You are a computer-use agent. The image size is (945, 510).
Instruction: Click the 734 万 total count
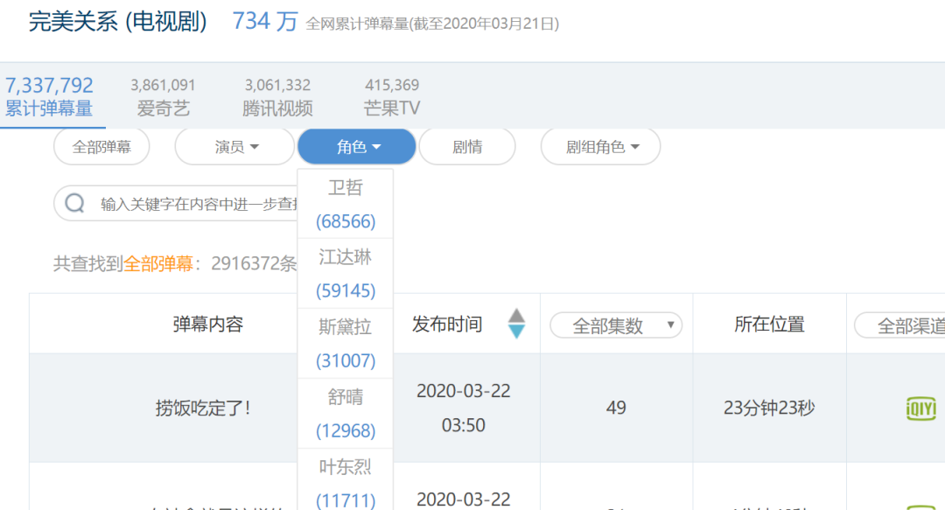point(265,22)
